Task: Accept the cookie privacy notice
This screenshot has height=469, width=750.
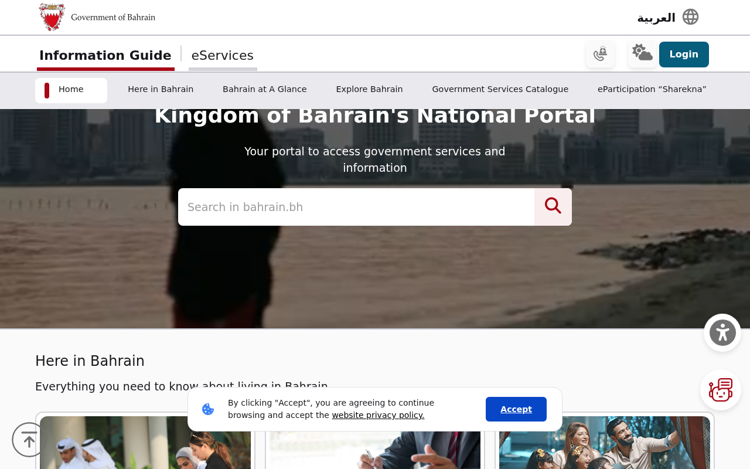Action: (x=516, y=409)
